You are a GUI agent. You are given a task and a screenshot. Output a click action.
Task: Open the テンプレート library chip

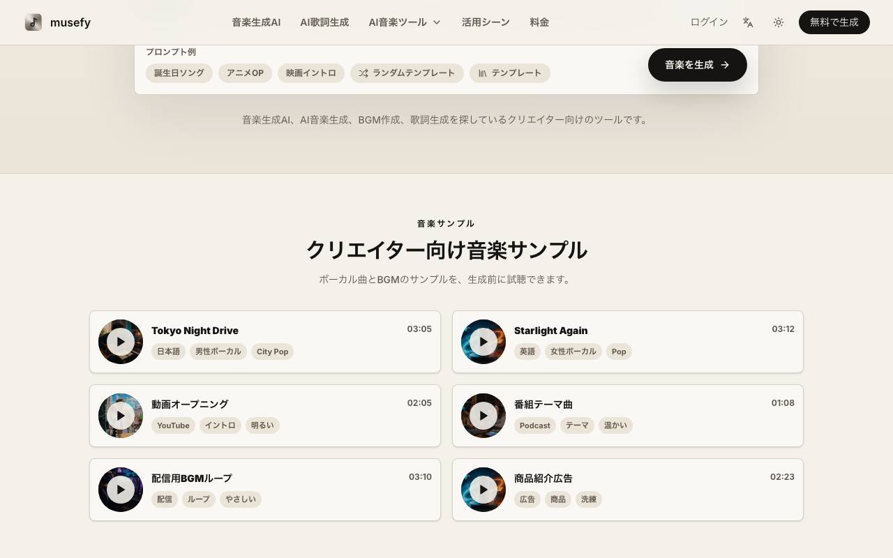point(510,73)
